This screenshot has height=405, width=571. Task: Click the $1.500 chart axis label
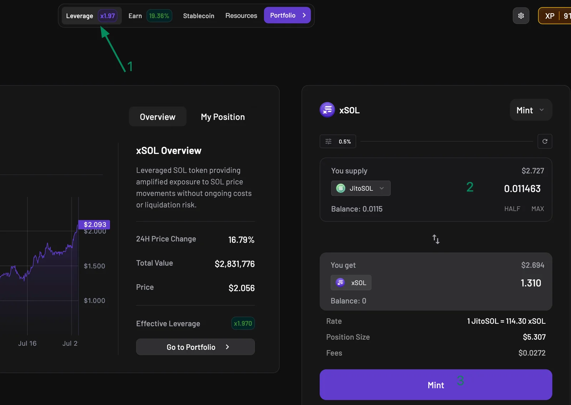click(94, 266)
